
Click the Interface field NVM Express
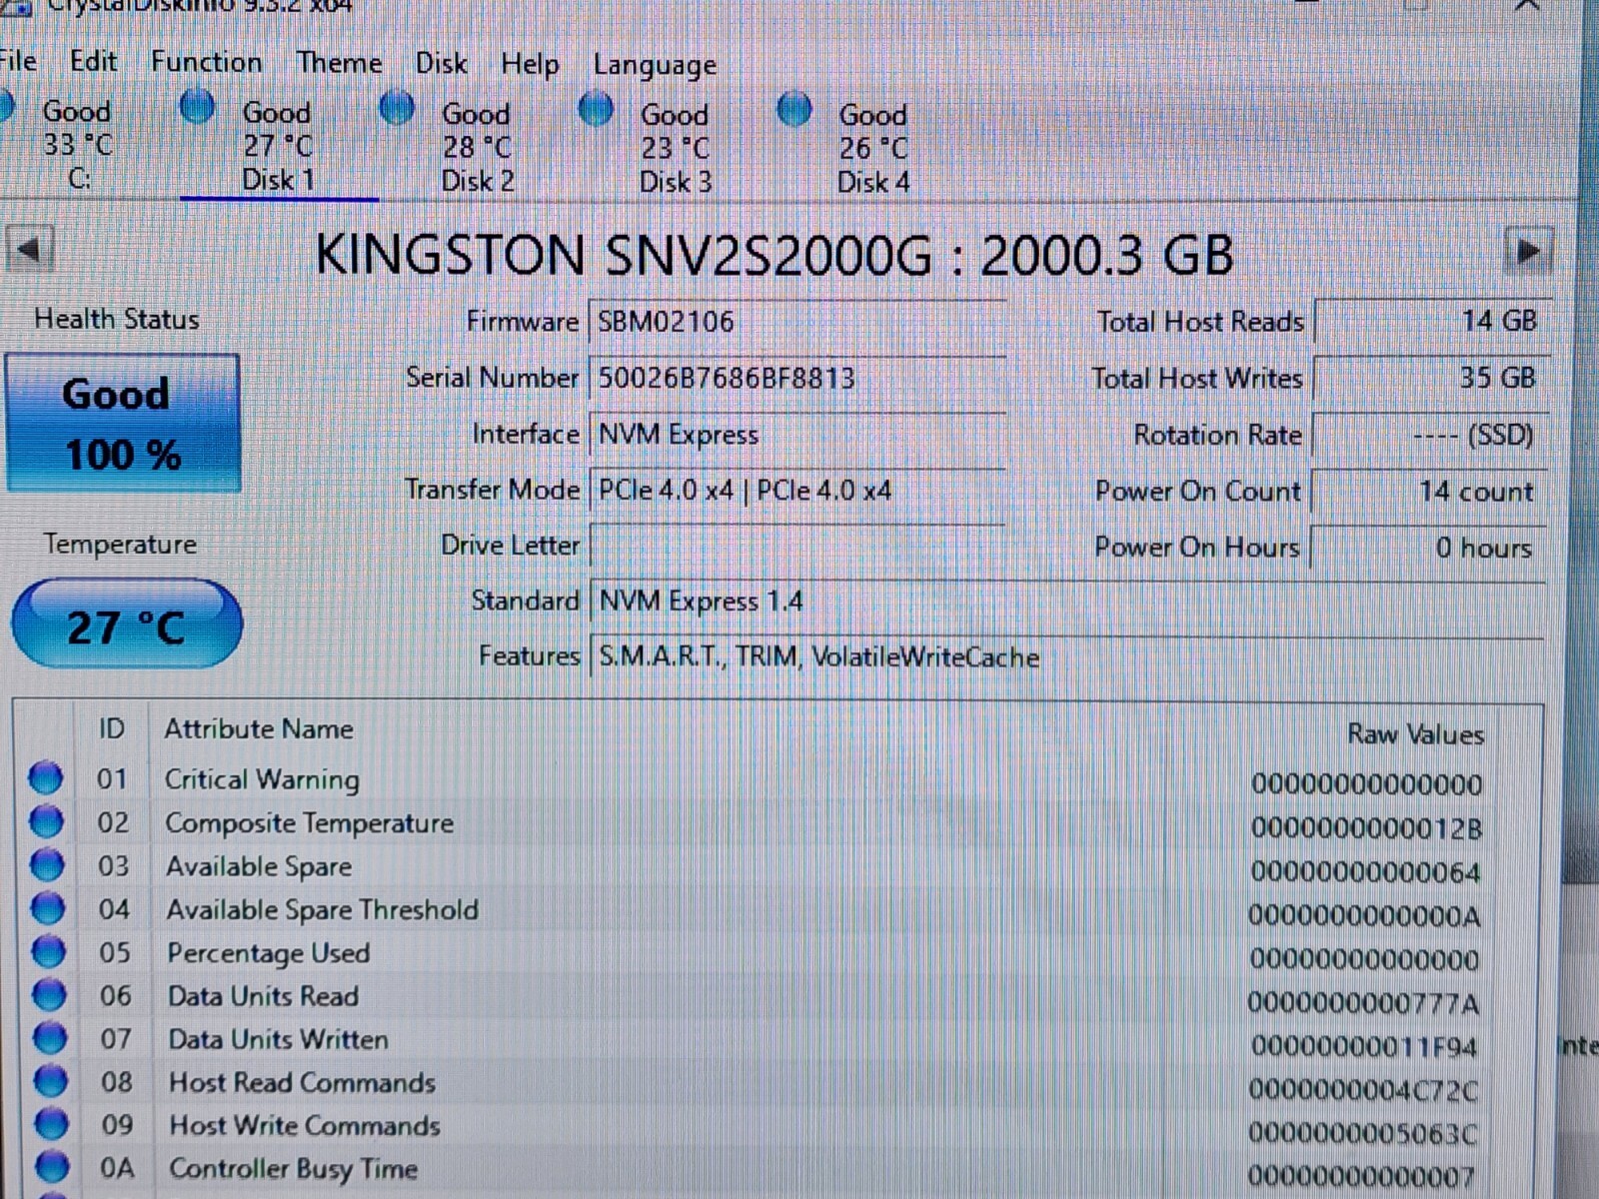[797, 435]
